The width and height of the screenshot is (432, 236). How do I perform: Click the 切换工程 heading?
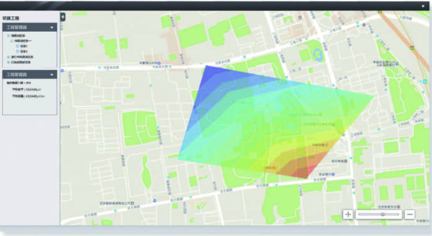pos(11,18)
